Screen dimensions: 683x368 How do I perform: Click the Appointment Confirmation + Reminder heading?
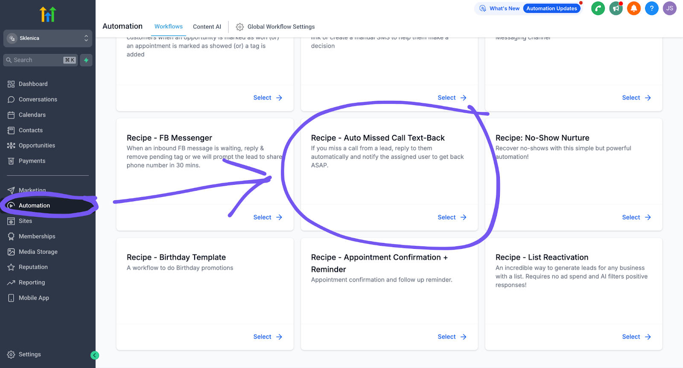point(379,263)
